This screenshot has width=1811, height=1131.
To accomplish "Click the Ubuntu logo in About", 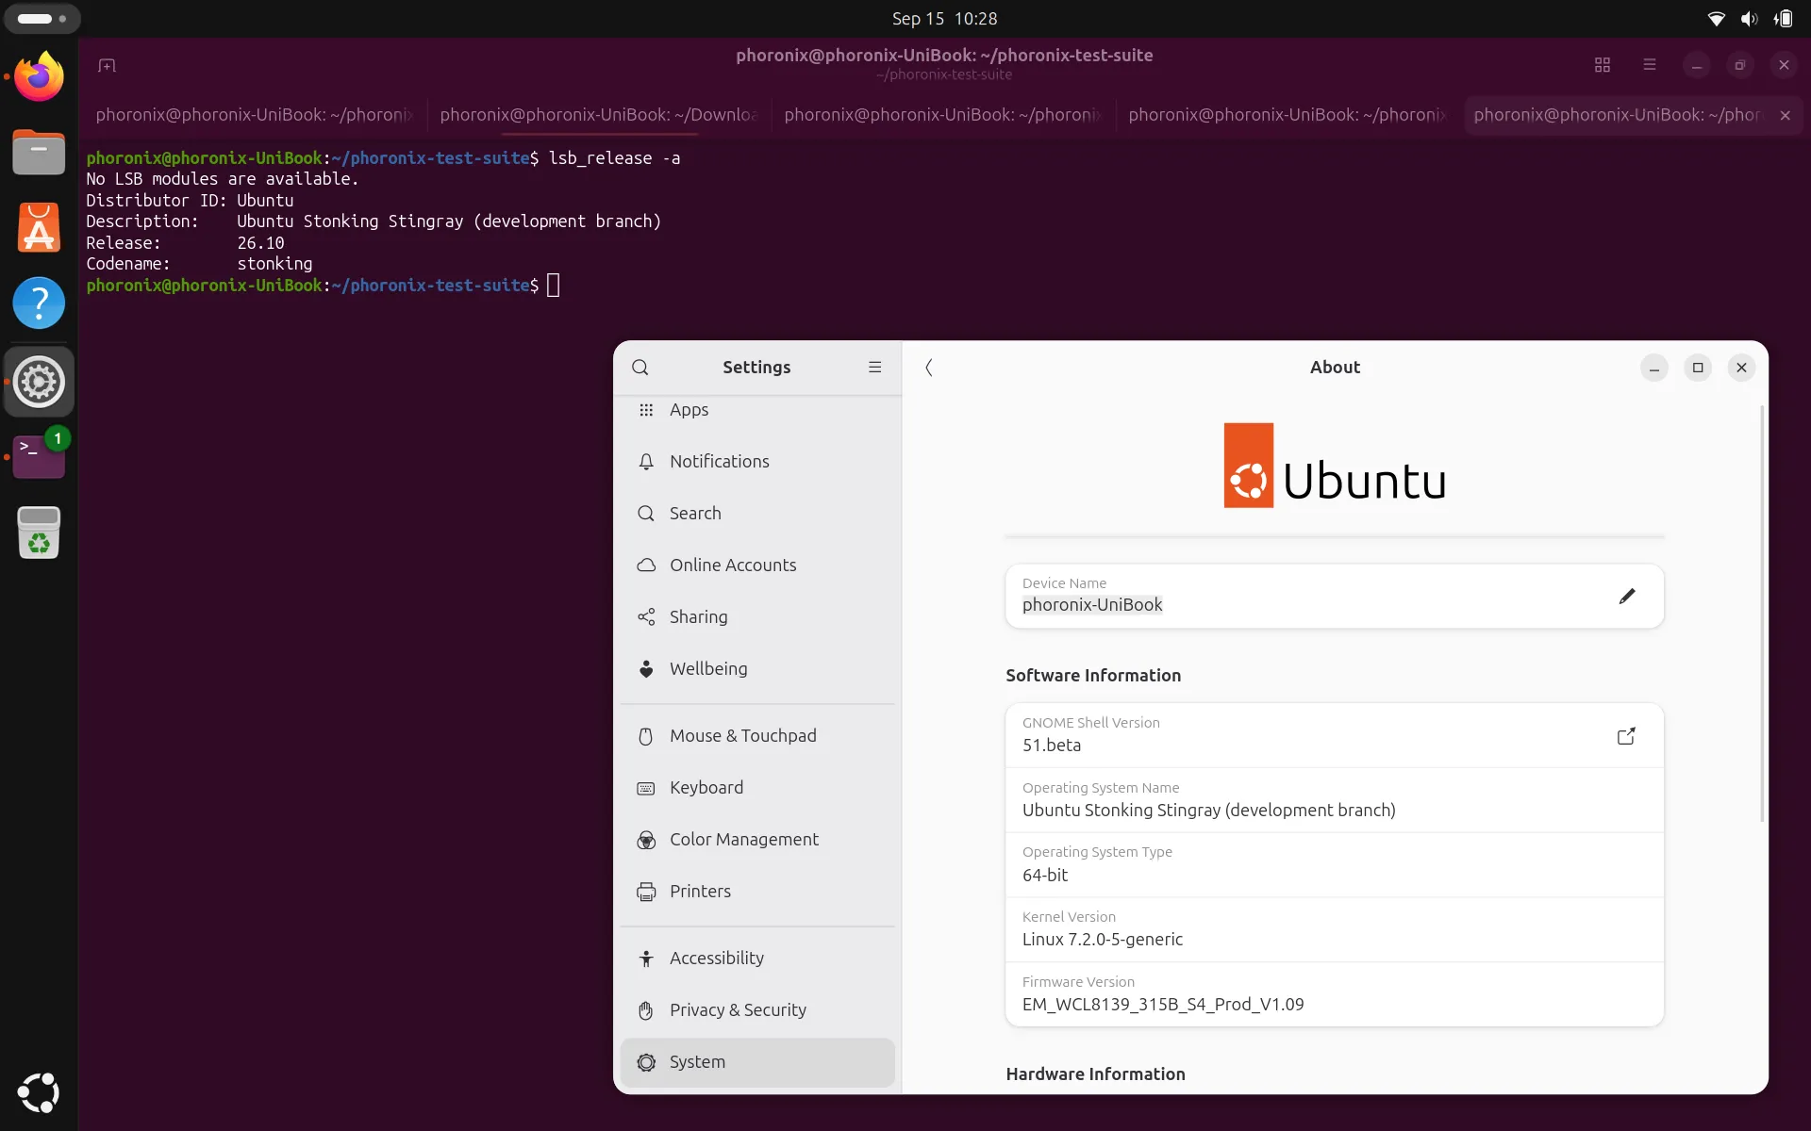I will 1335,466.
